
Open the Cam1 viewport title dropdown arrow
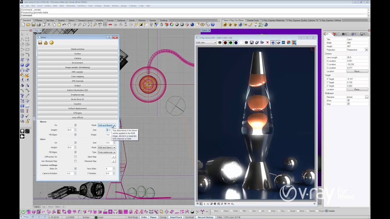[x=210, y=30]
